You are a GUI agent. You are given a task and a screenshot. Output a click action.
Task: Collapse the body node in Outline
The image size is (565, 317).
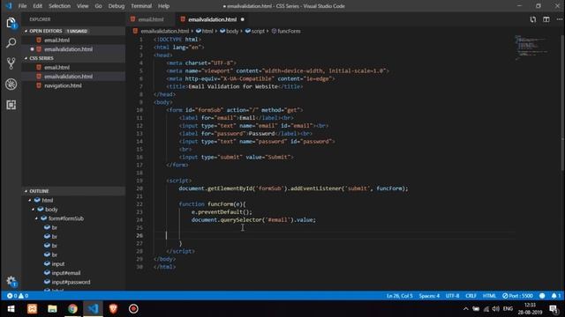click(34, 210)
